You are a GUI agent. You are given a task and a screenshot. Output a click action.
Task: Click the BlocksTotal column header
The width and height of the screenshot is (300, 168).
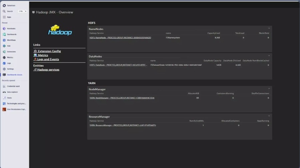tap(264, 33)
